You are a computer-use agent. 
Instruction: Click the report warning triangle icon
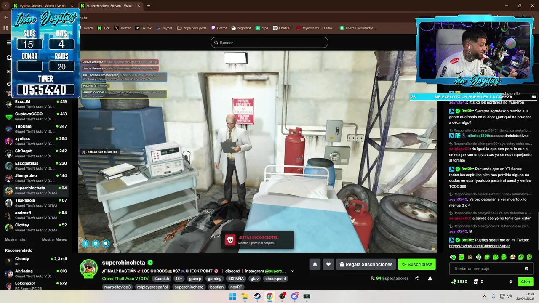point(430,278)
